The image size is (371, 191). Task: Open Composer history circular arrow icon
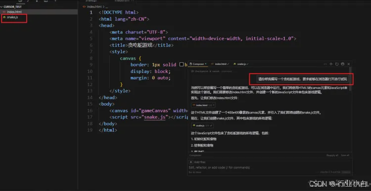[x=337, y=64]
